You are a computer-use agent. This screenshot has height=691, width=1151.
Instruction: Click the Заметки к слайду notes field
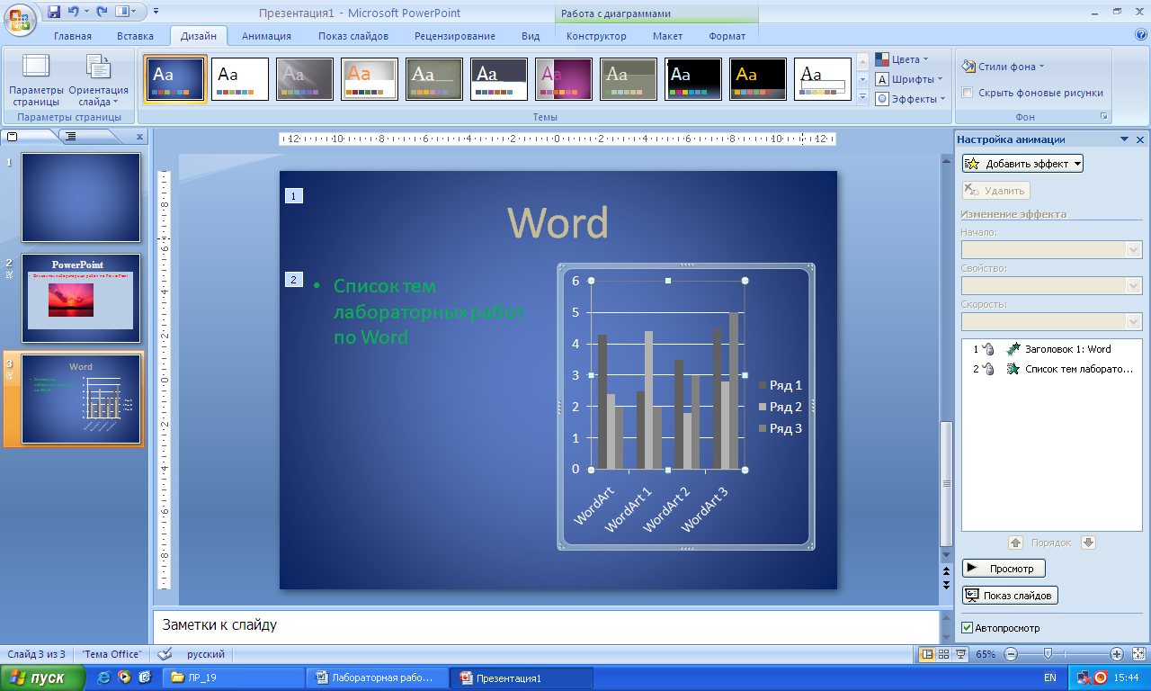click(x=546, y=626)
